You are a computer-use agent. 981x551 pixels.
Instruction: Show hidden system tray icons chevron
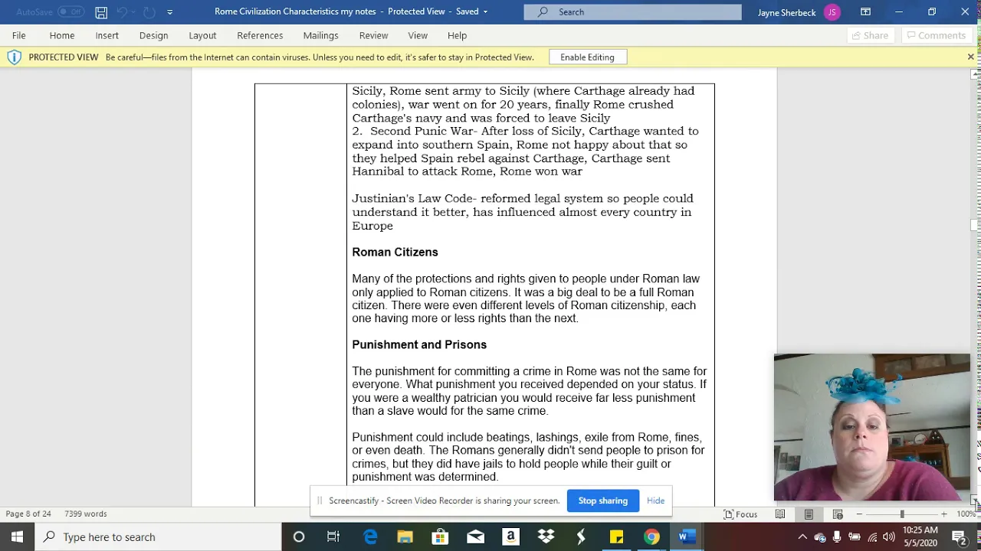[x=802, y=537]
